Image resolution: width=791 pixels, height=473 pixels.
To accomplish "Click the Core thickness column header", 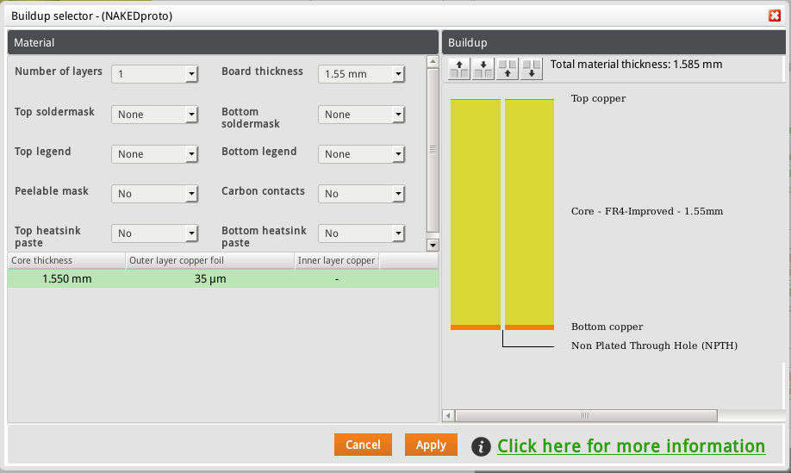I will (x=66, y=261).
